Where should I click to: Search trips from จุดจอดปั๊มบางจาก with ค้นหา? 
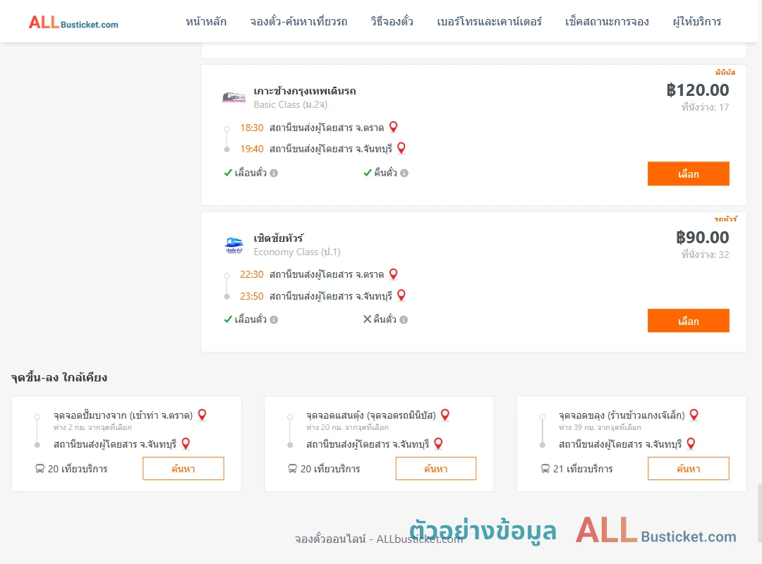click(x=183, y=469)
